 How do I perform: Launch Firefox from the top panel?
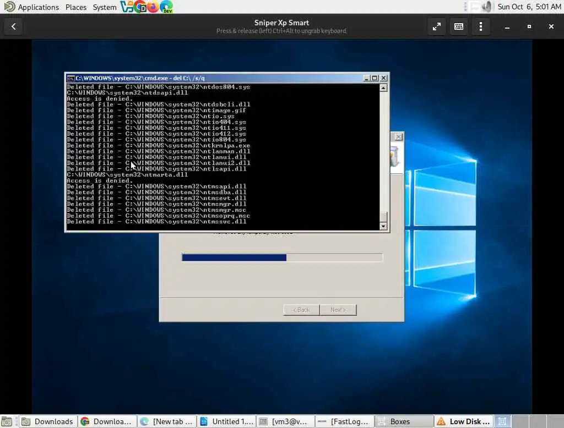(x=153, y=7)
